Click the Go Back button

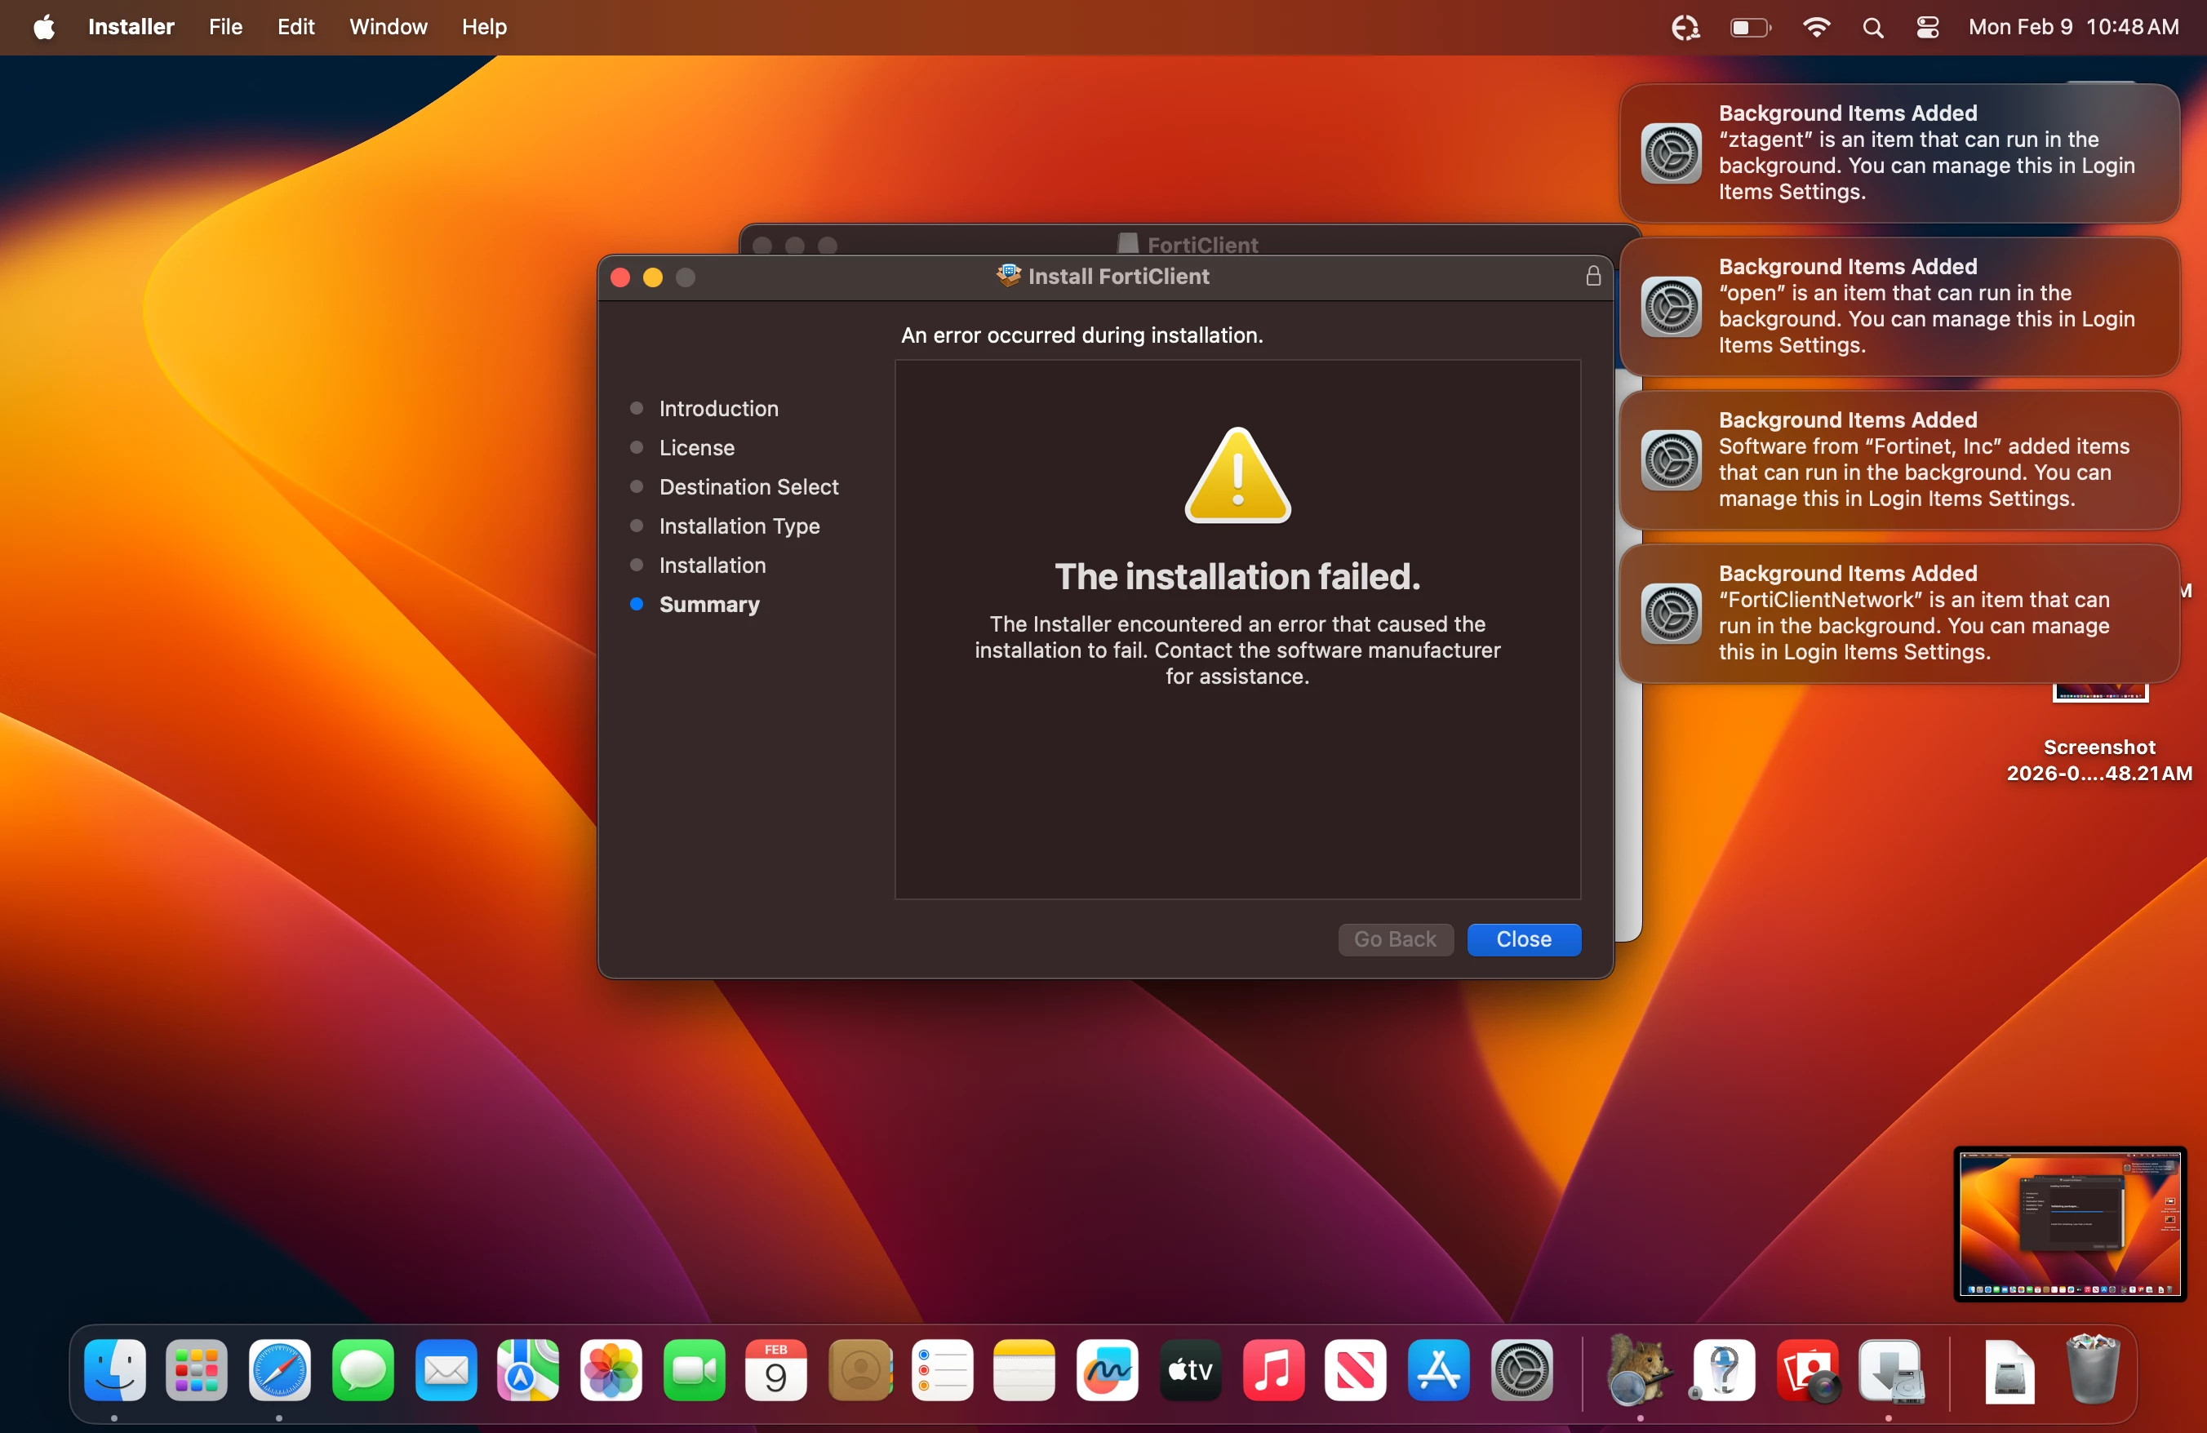[1395, 939]
